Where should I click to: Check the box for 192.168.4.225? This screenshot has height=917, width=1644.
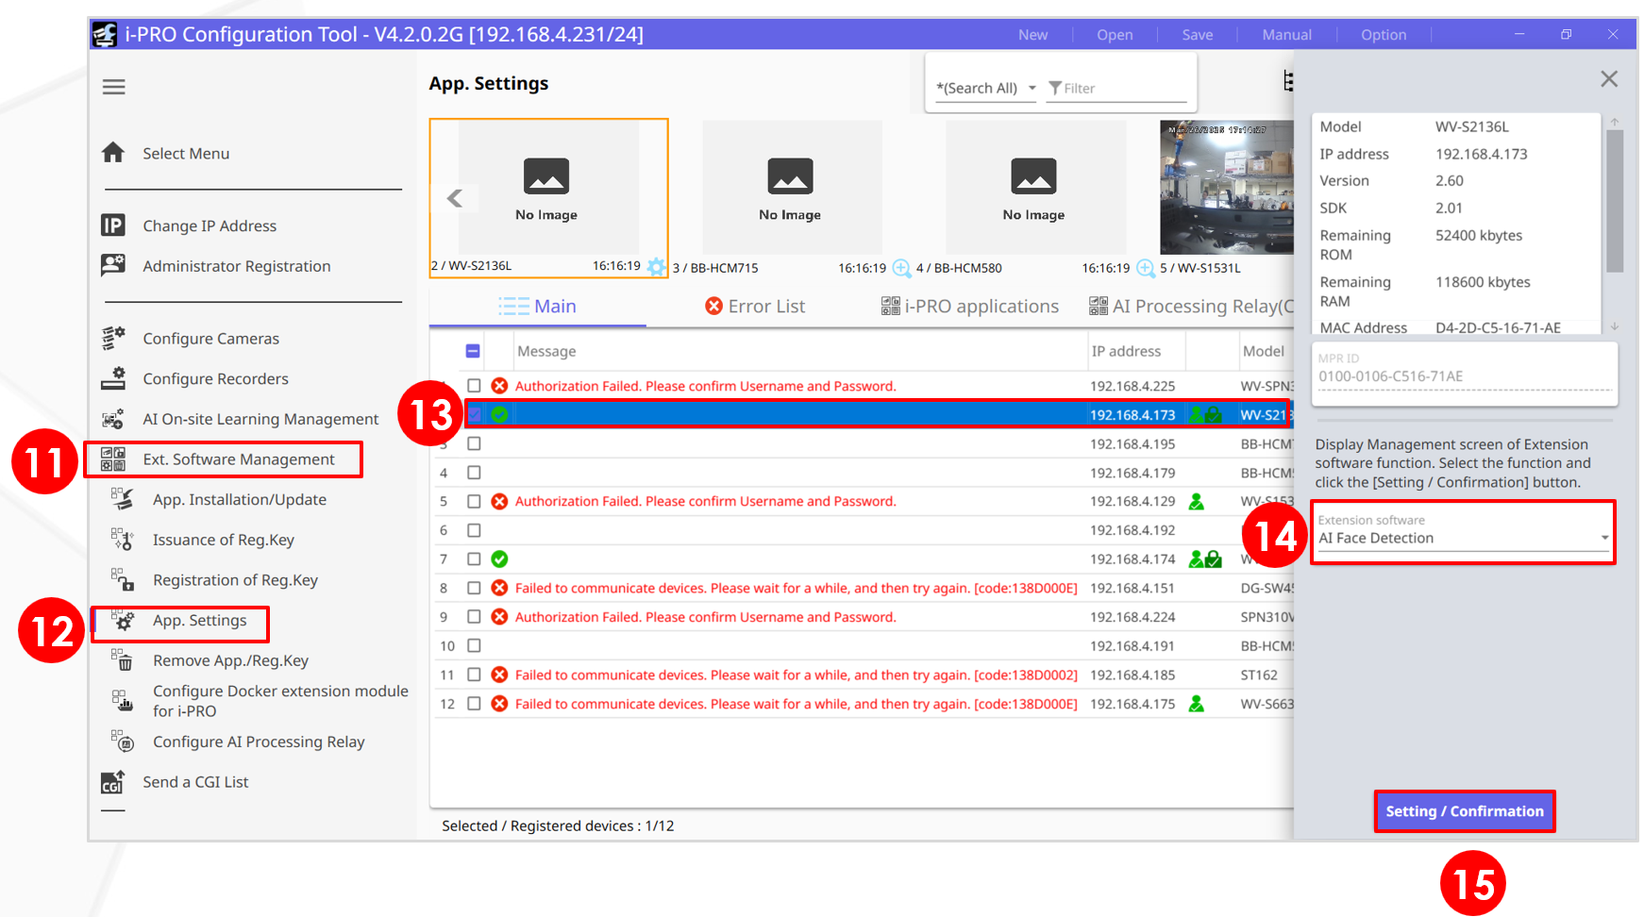coord(474,386)
